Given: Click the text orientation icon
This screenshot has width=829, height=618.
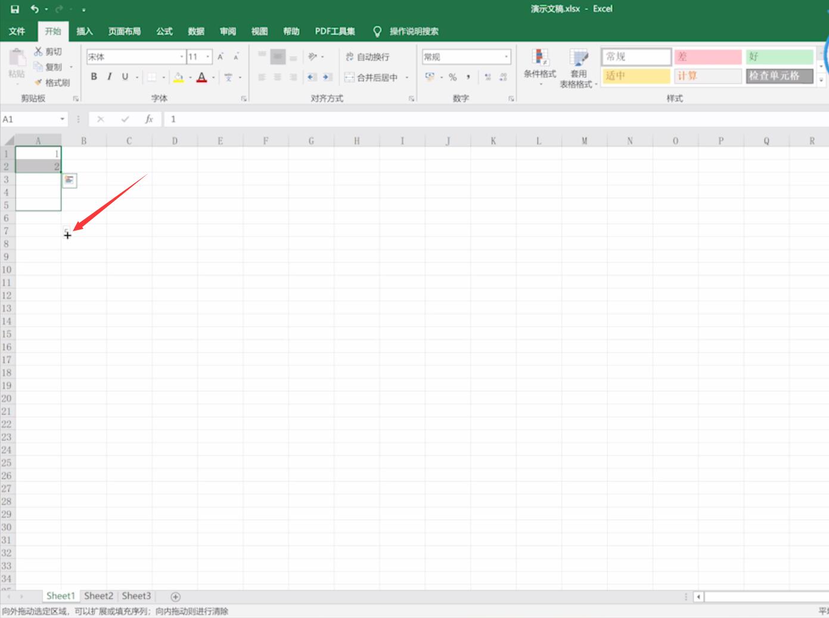Looking at the screenshot, I should pos(312,57).
